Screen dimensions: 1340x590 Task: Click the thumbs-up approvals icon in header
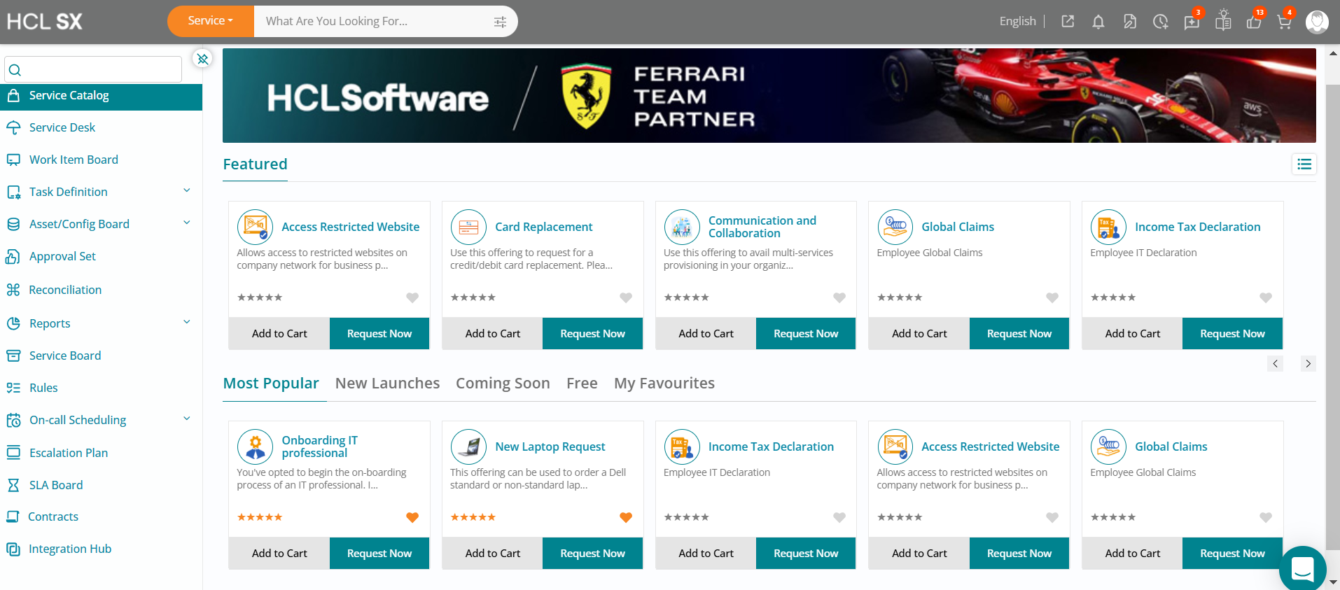click(x=1254, y=22)
